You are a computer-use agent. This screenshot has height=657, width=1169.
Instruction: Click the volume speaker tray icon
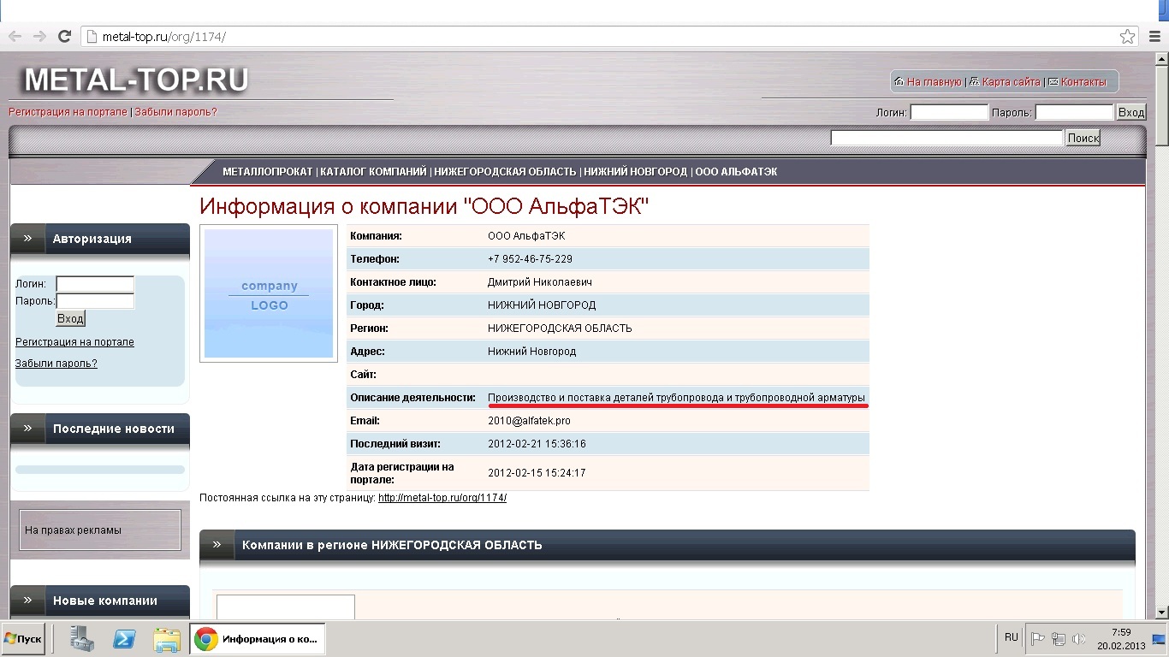pos(1079,638)
